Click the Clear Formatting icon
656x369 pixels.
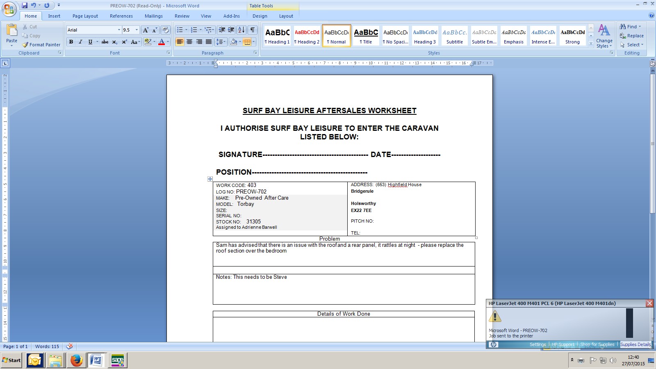pos(166,30)
